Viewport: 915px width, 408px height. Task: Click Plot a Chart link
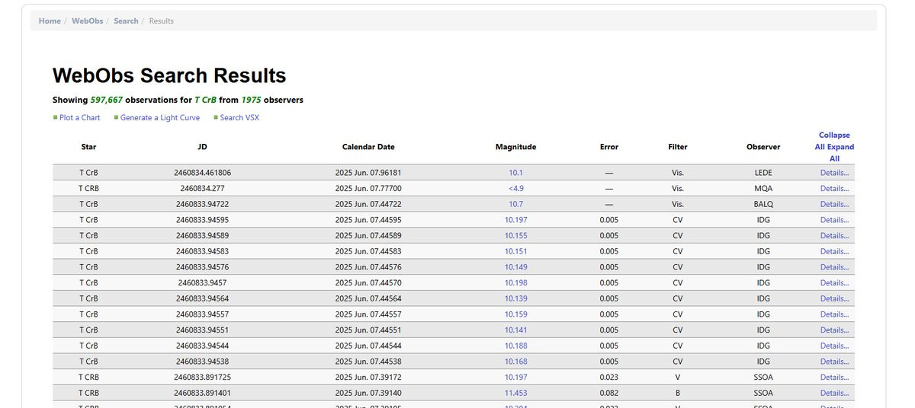pos(79,117)
